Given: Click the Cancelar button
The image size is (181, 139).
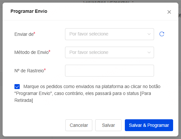Looking at the screenshot, I should (x=79, y=125).
